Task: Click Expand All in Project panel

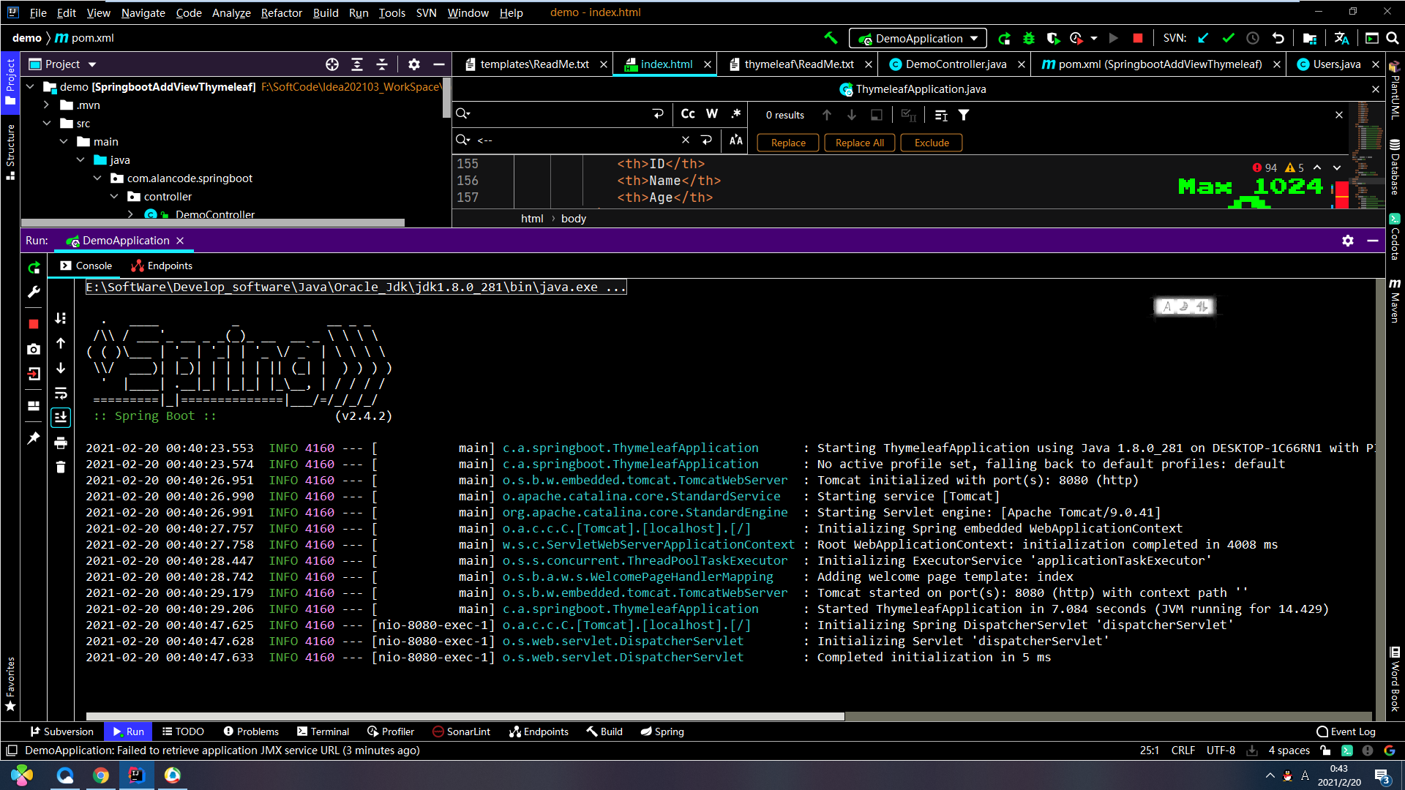Action: [357, 64]
